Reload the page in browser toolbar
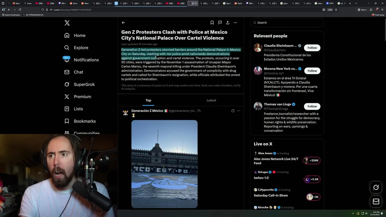Image resolution: width=386 pixels, height=217 pixels. coord(20,10)
